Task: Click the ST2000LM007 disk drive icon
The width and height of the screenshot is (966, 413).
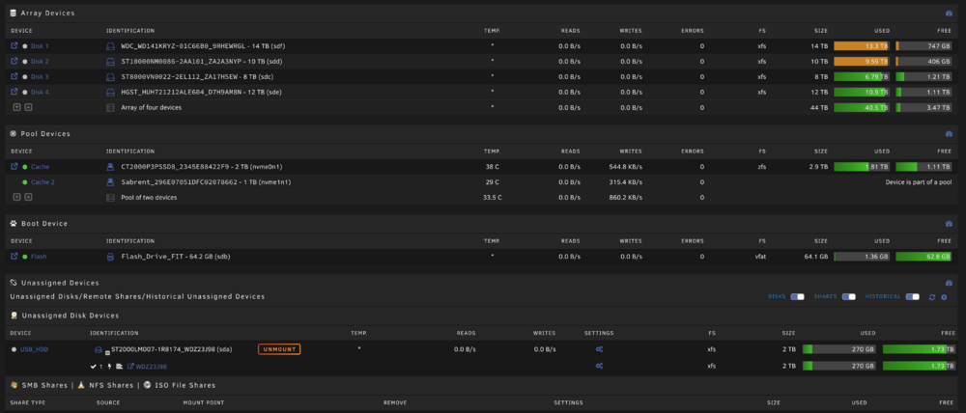Action: click(x=98, y=349)
